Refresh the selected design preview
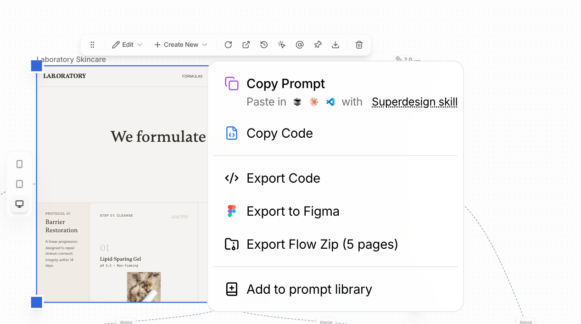This screenshot has height=324, width=581. point(228,45)
